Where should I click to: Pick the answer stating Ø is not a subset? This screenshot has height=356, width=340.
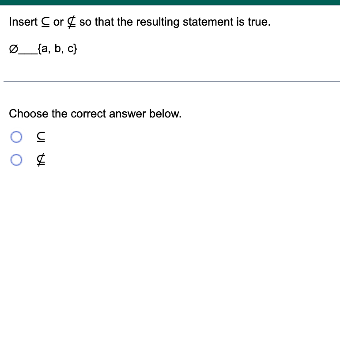[16, 160]
